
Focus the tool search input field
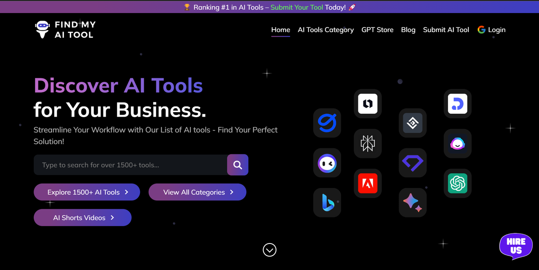tap(131, 165)
